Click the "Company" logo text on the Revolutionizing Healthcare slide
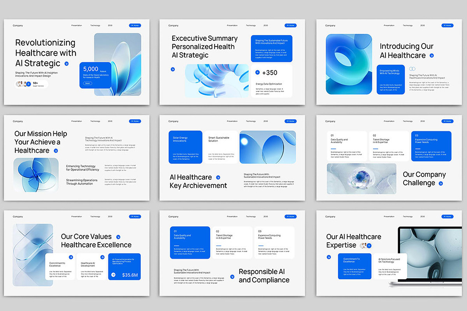This screenshot has width=467, height=311. click(x=18, y=25)
